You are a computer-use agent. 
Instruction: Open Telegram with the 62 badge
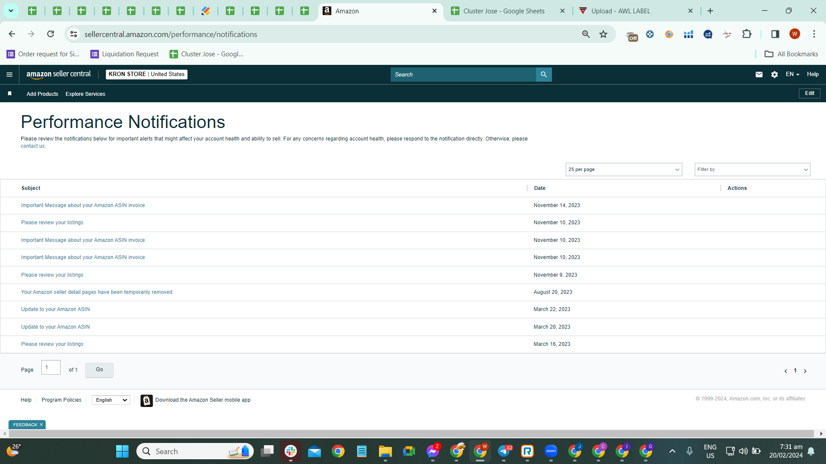(x=504, y=451)
